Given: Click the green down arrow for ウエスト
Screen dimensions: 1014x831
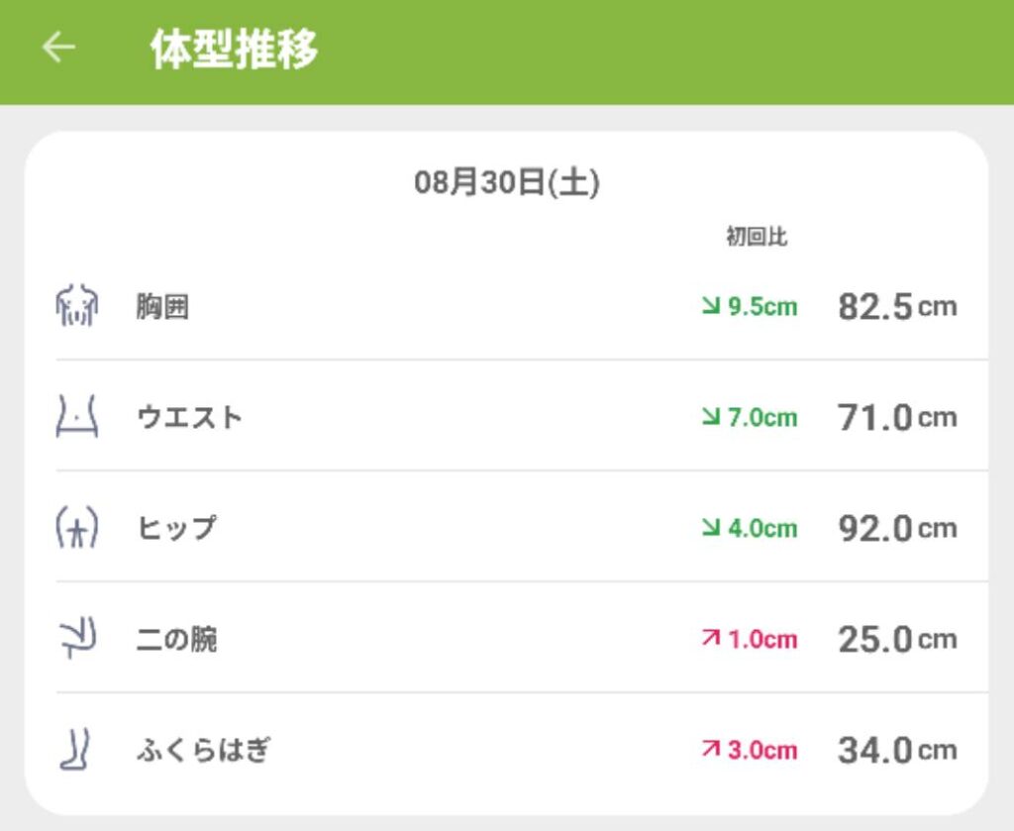Looking at the screenshot, I should pos(710,417).
